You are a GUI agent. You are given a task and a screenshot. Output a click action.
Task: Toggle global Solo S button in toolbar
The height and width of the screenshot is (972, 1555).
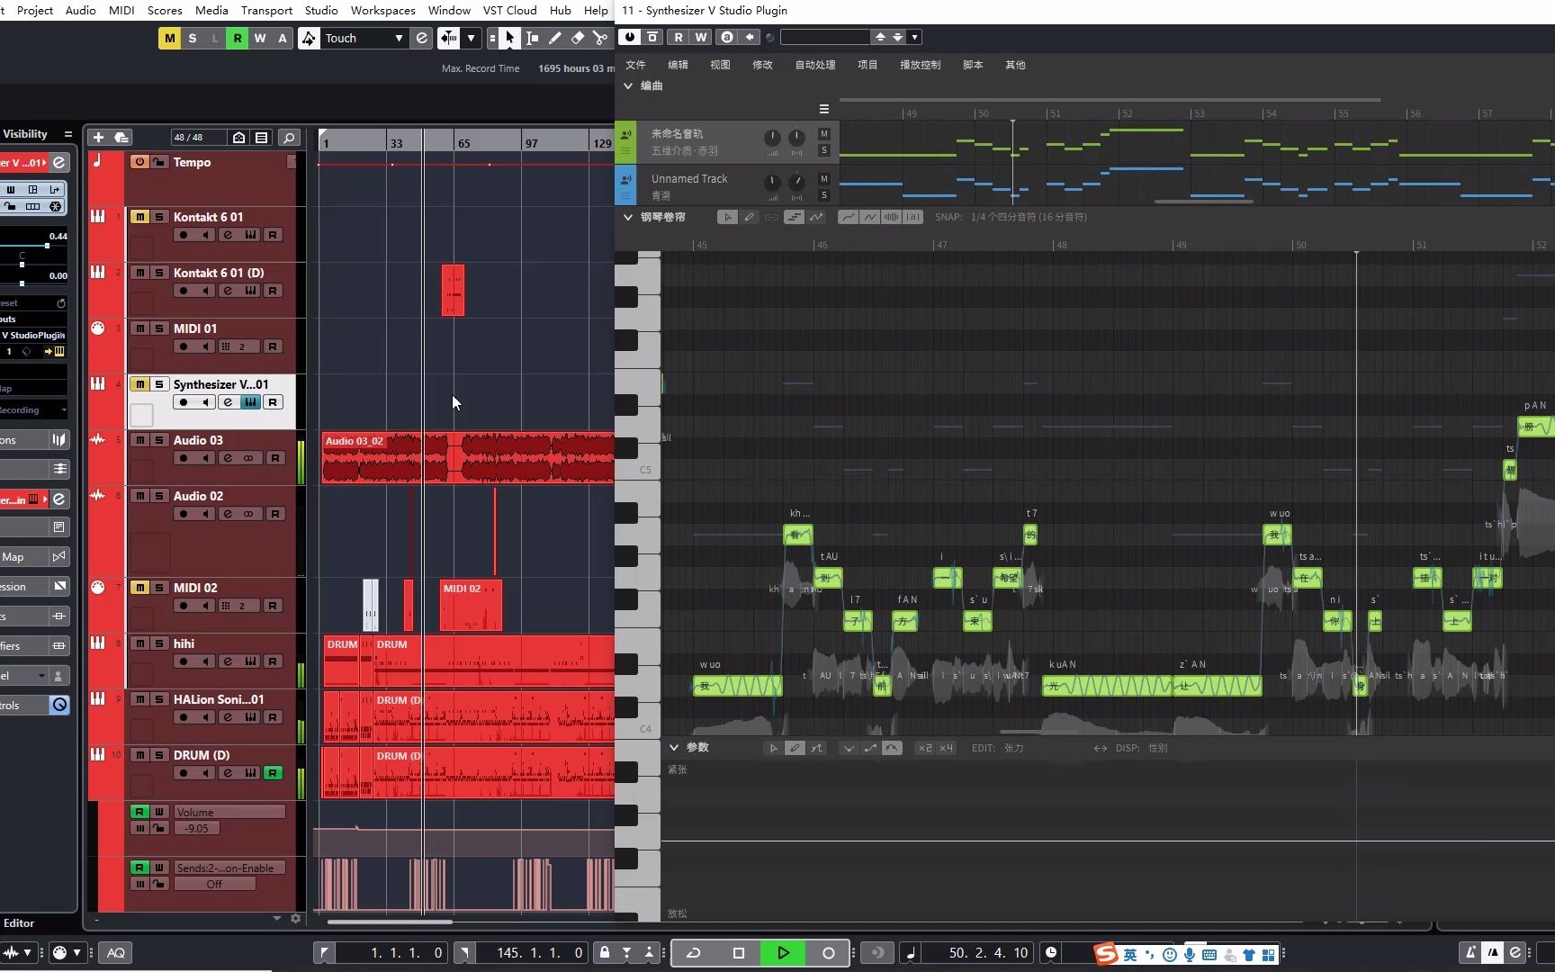click(x=192, y=38)
